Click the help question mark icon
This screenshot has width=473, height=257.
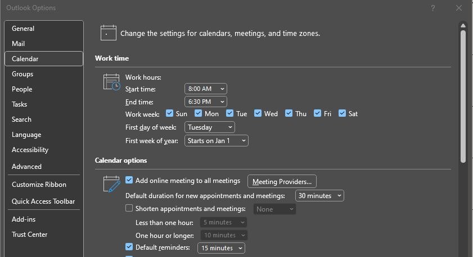click(433, 8)
